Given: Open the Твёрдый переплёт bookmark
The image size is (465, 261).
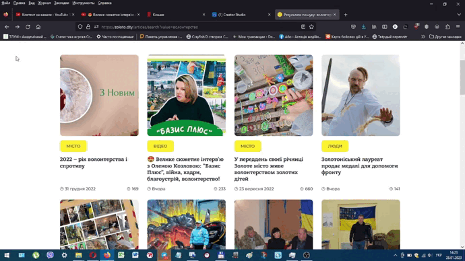Looking at the screenshot, I should (390, 37).
